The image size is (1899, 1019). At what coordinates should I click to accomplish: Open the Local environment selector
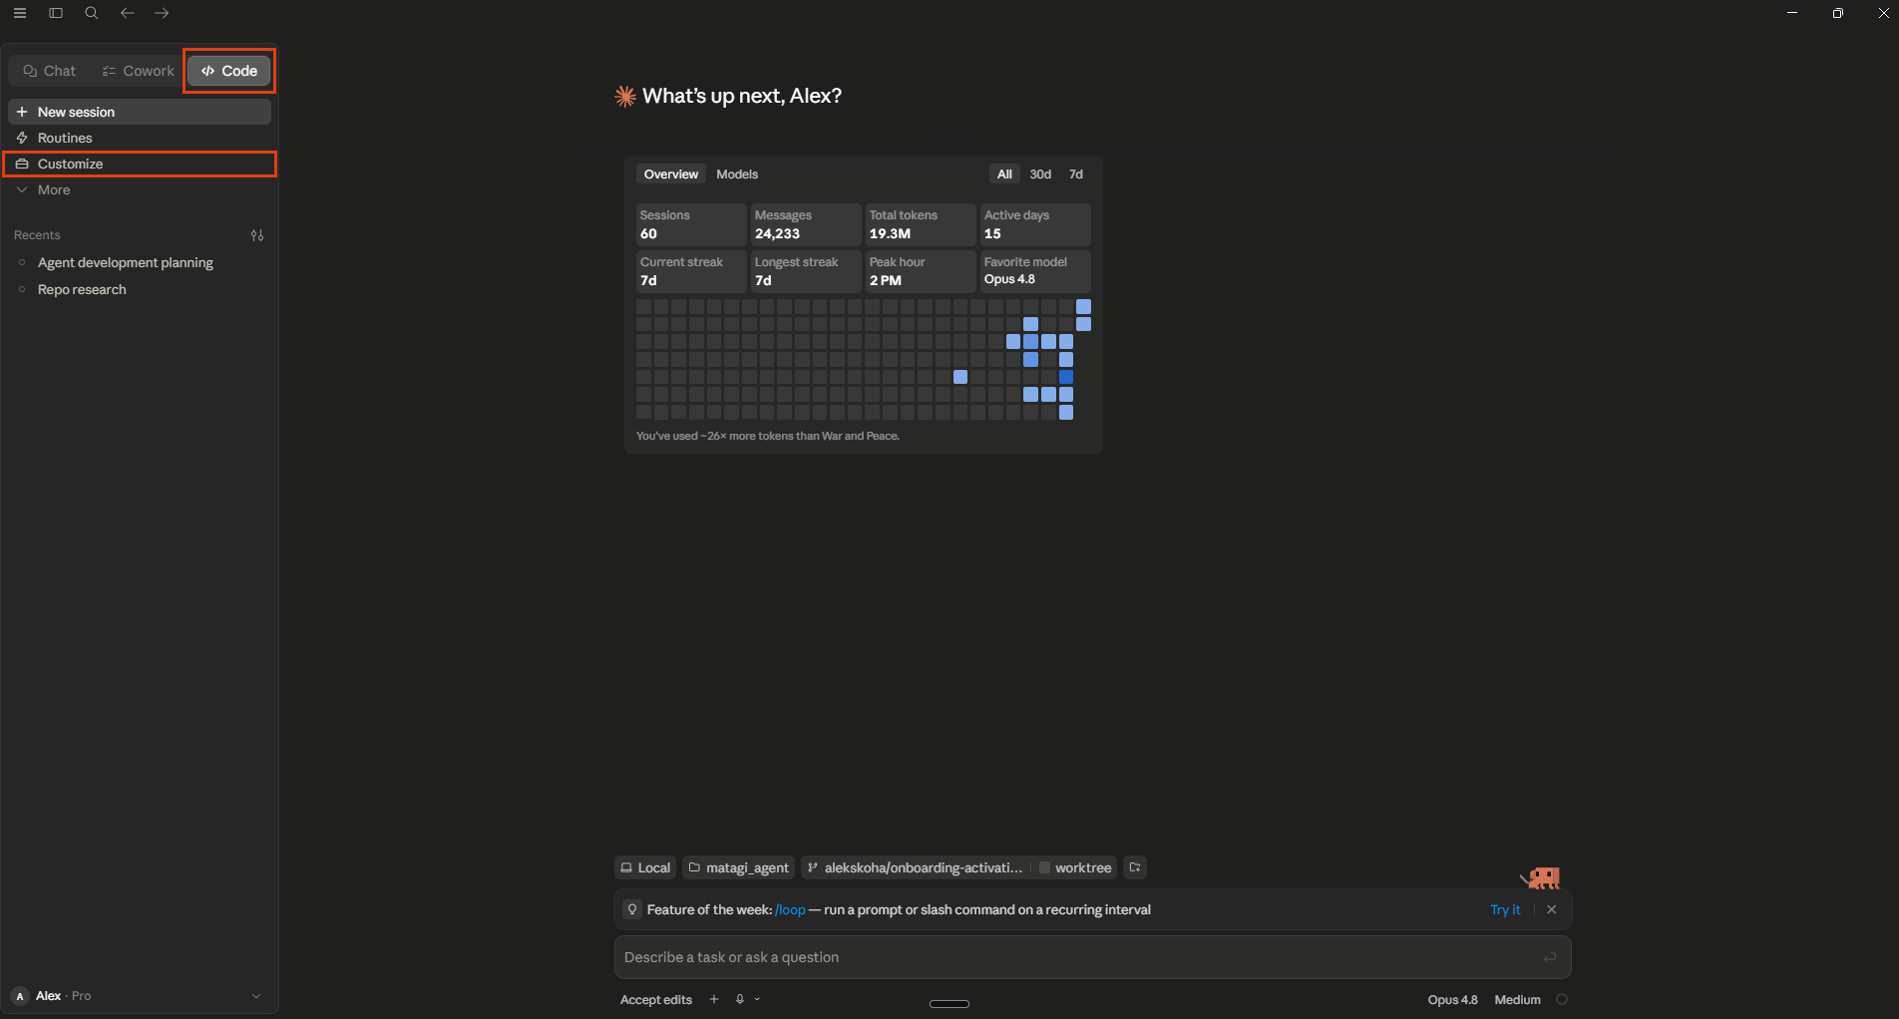(x=645, y=867)
